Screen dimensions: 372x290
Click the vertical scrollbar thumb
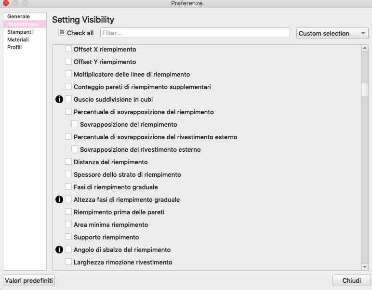click(x=365, y=90)
